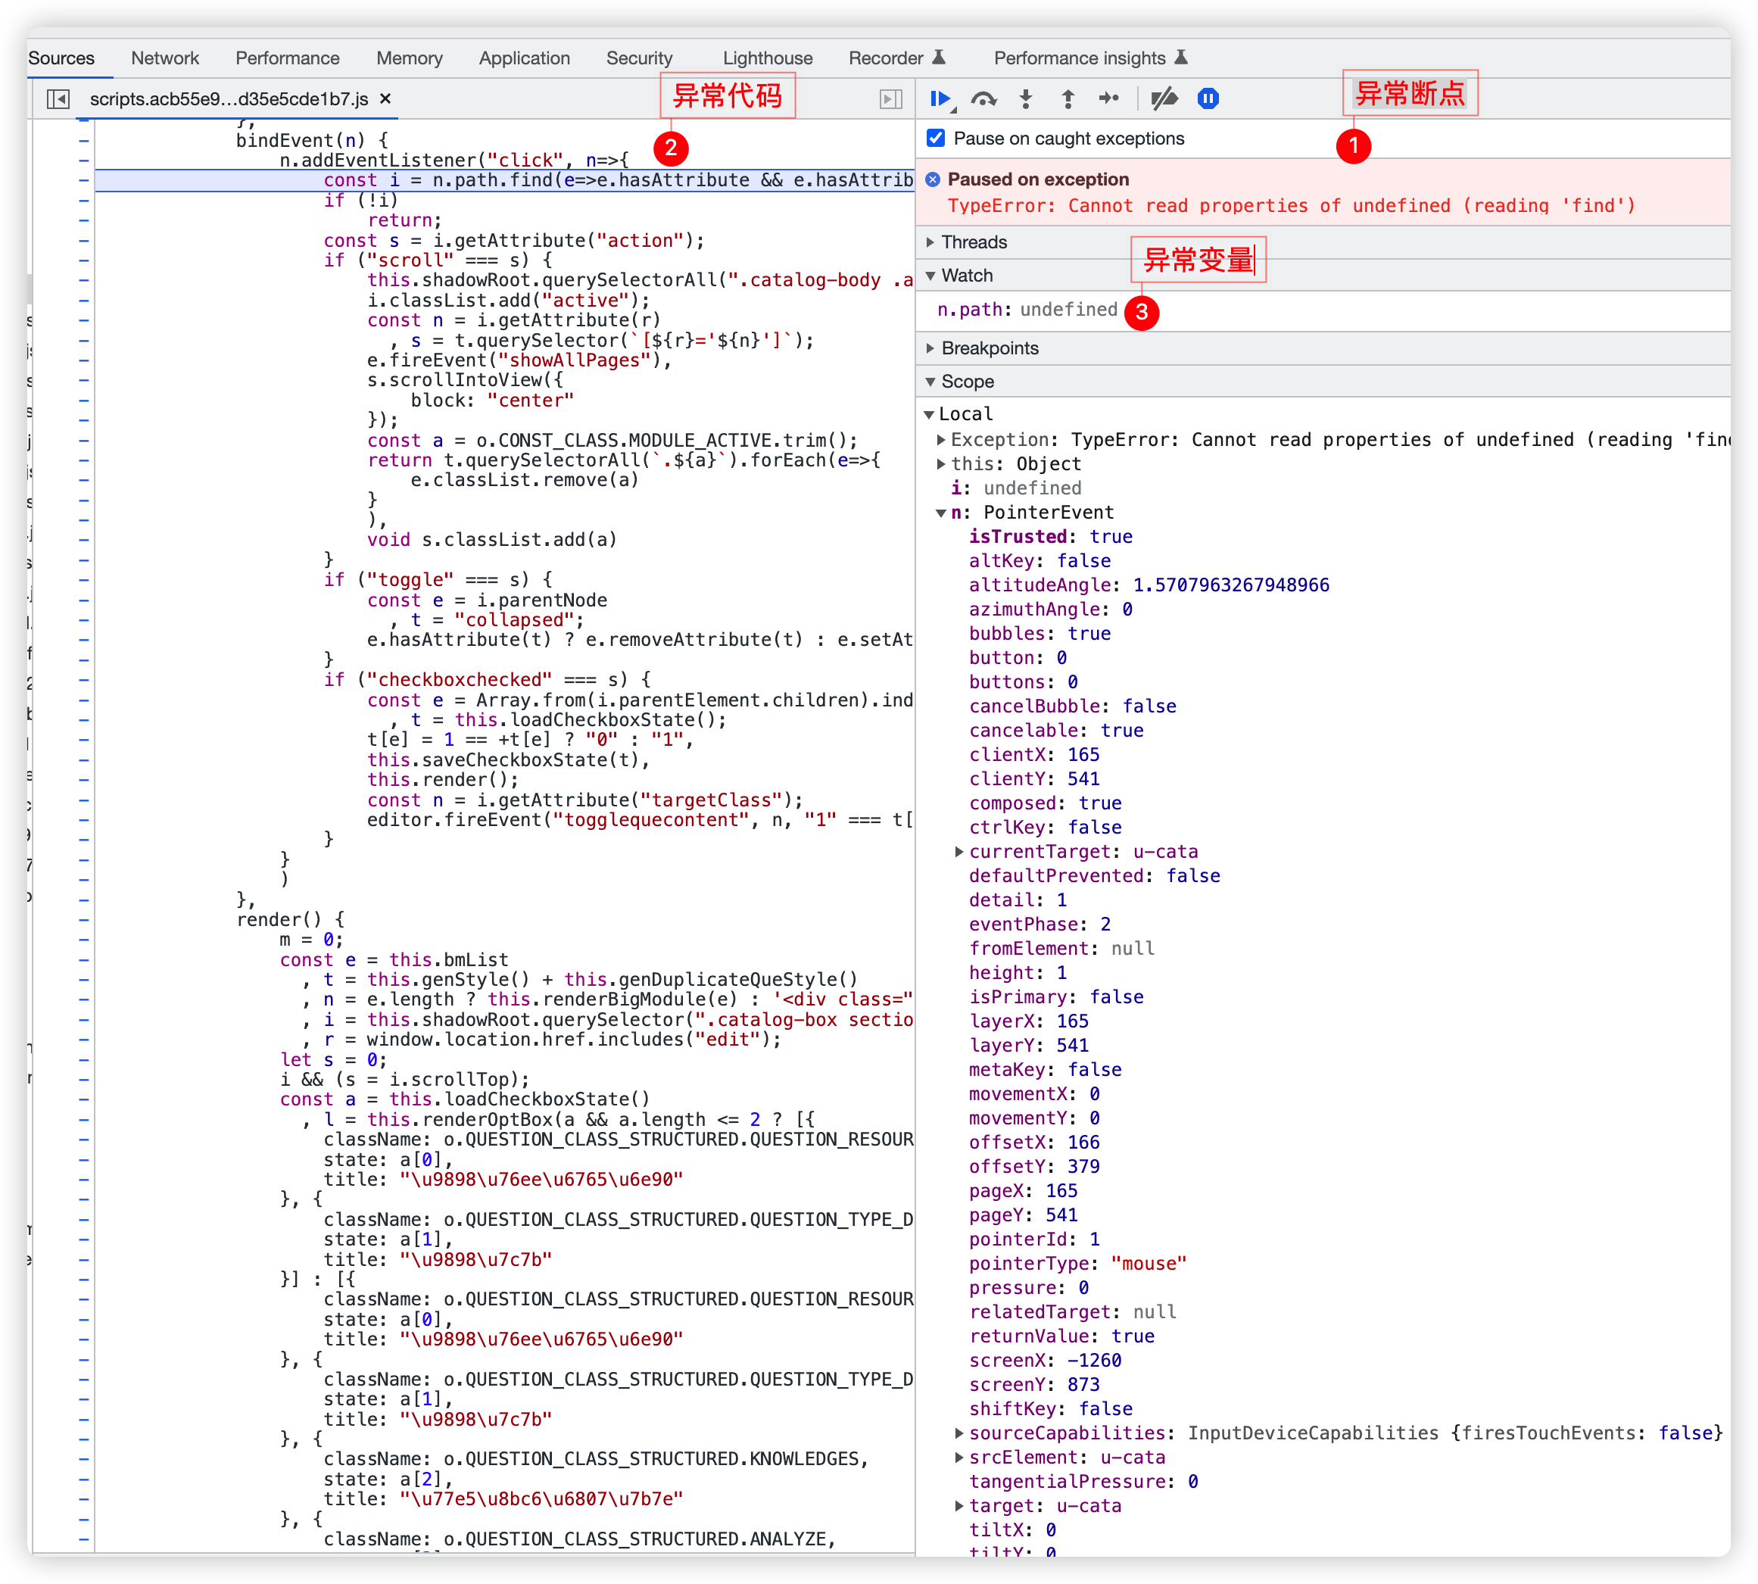Click the void s.classList.add(a) line
This screenshot has width=1758, height=1584.
pos(493,541)
